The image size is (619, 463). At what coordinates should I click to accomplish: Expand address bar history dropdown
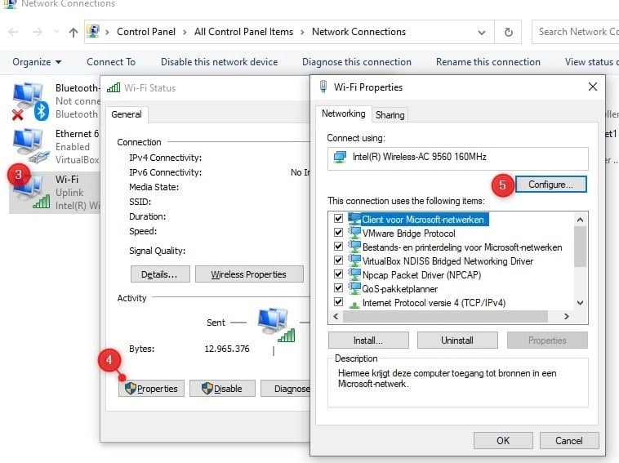[482, 33]
